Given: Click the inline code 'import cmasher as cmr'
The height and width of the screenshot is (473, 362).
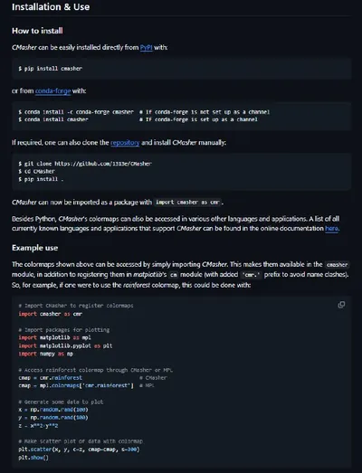Looking at the screenshot, I should click(187, 202).
